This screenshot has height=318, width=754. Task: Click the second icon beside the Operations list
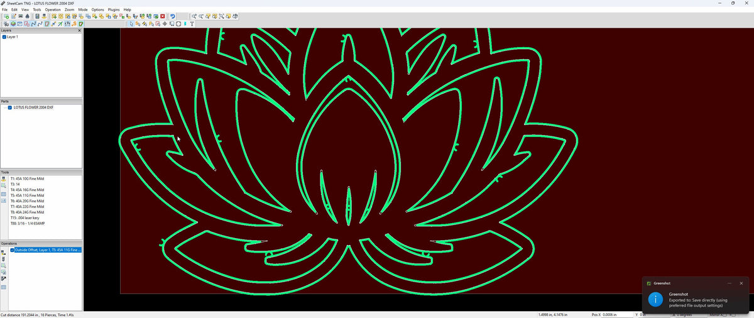click(4, 258)
